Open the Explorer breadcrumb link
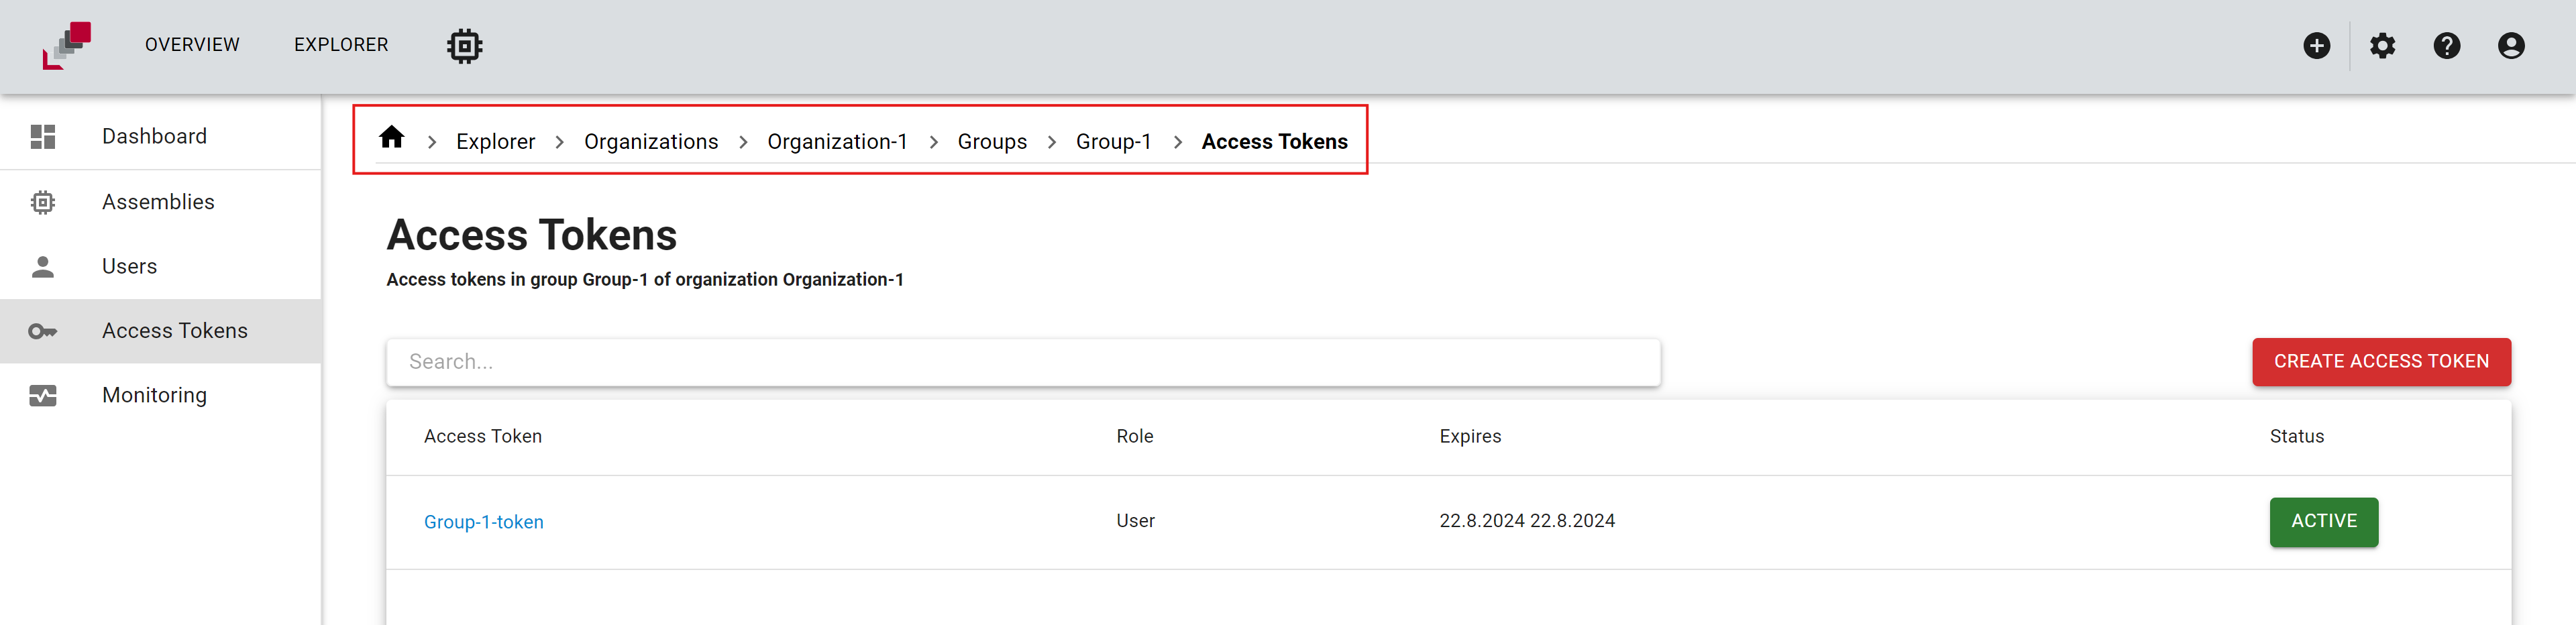Image resolution: width=2576 pixels, height=625 pixels. (x=495, y=142)
